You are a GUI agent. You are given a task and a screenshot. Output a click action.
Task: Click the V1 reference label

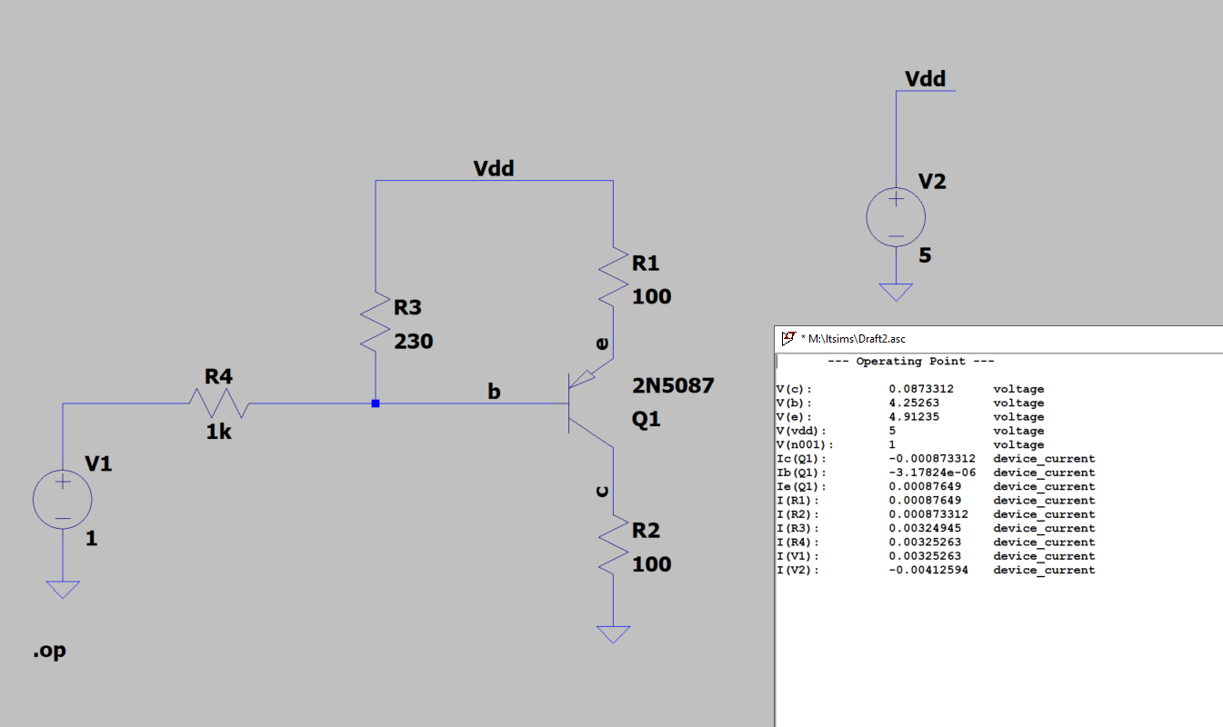pyautogui.click(x=98, y=463)
